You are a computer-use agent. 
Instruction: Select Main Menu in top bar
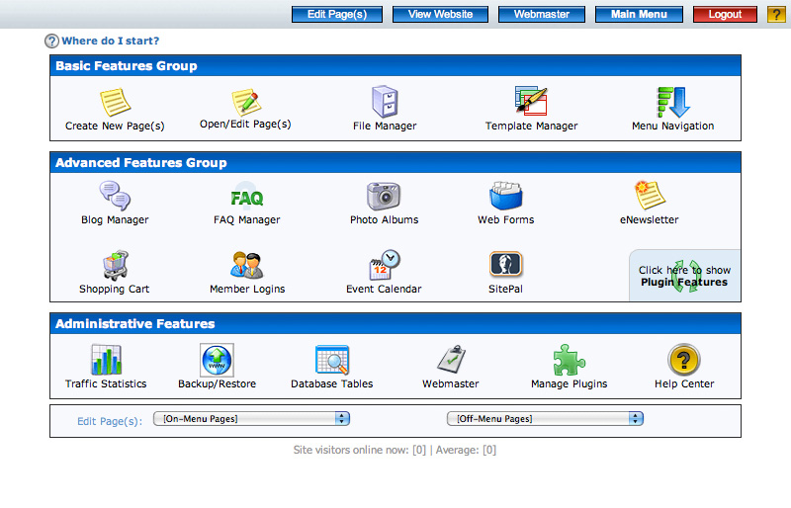click(639, 15)
